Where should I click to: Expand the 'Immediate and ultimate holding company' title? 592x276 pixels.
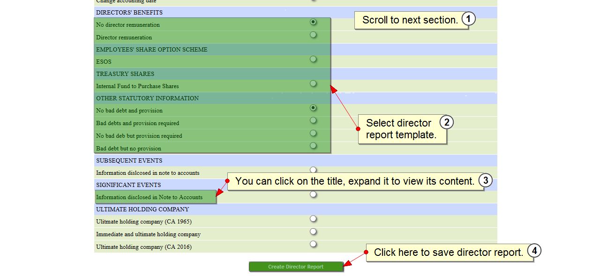point(148,234)
